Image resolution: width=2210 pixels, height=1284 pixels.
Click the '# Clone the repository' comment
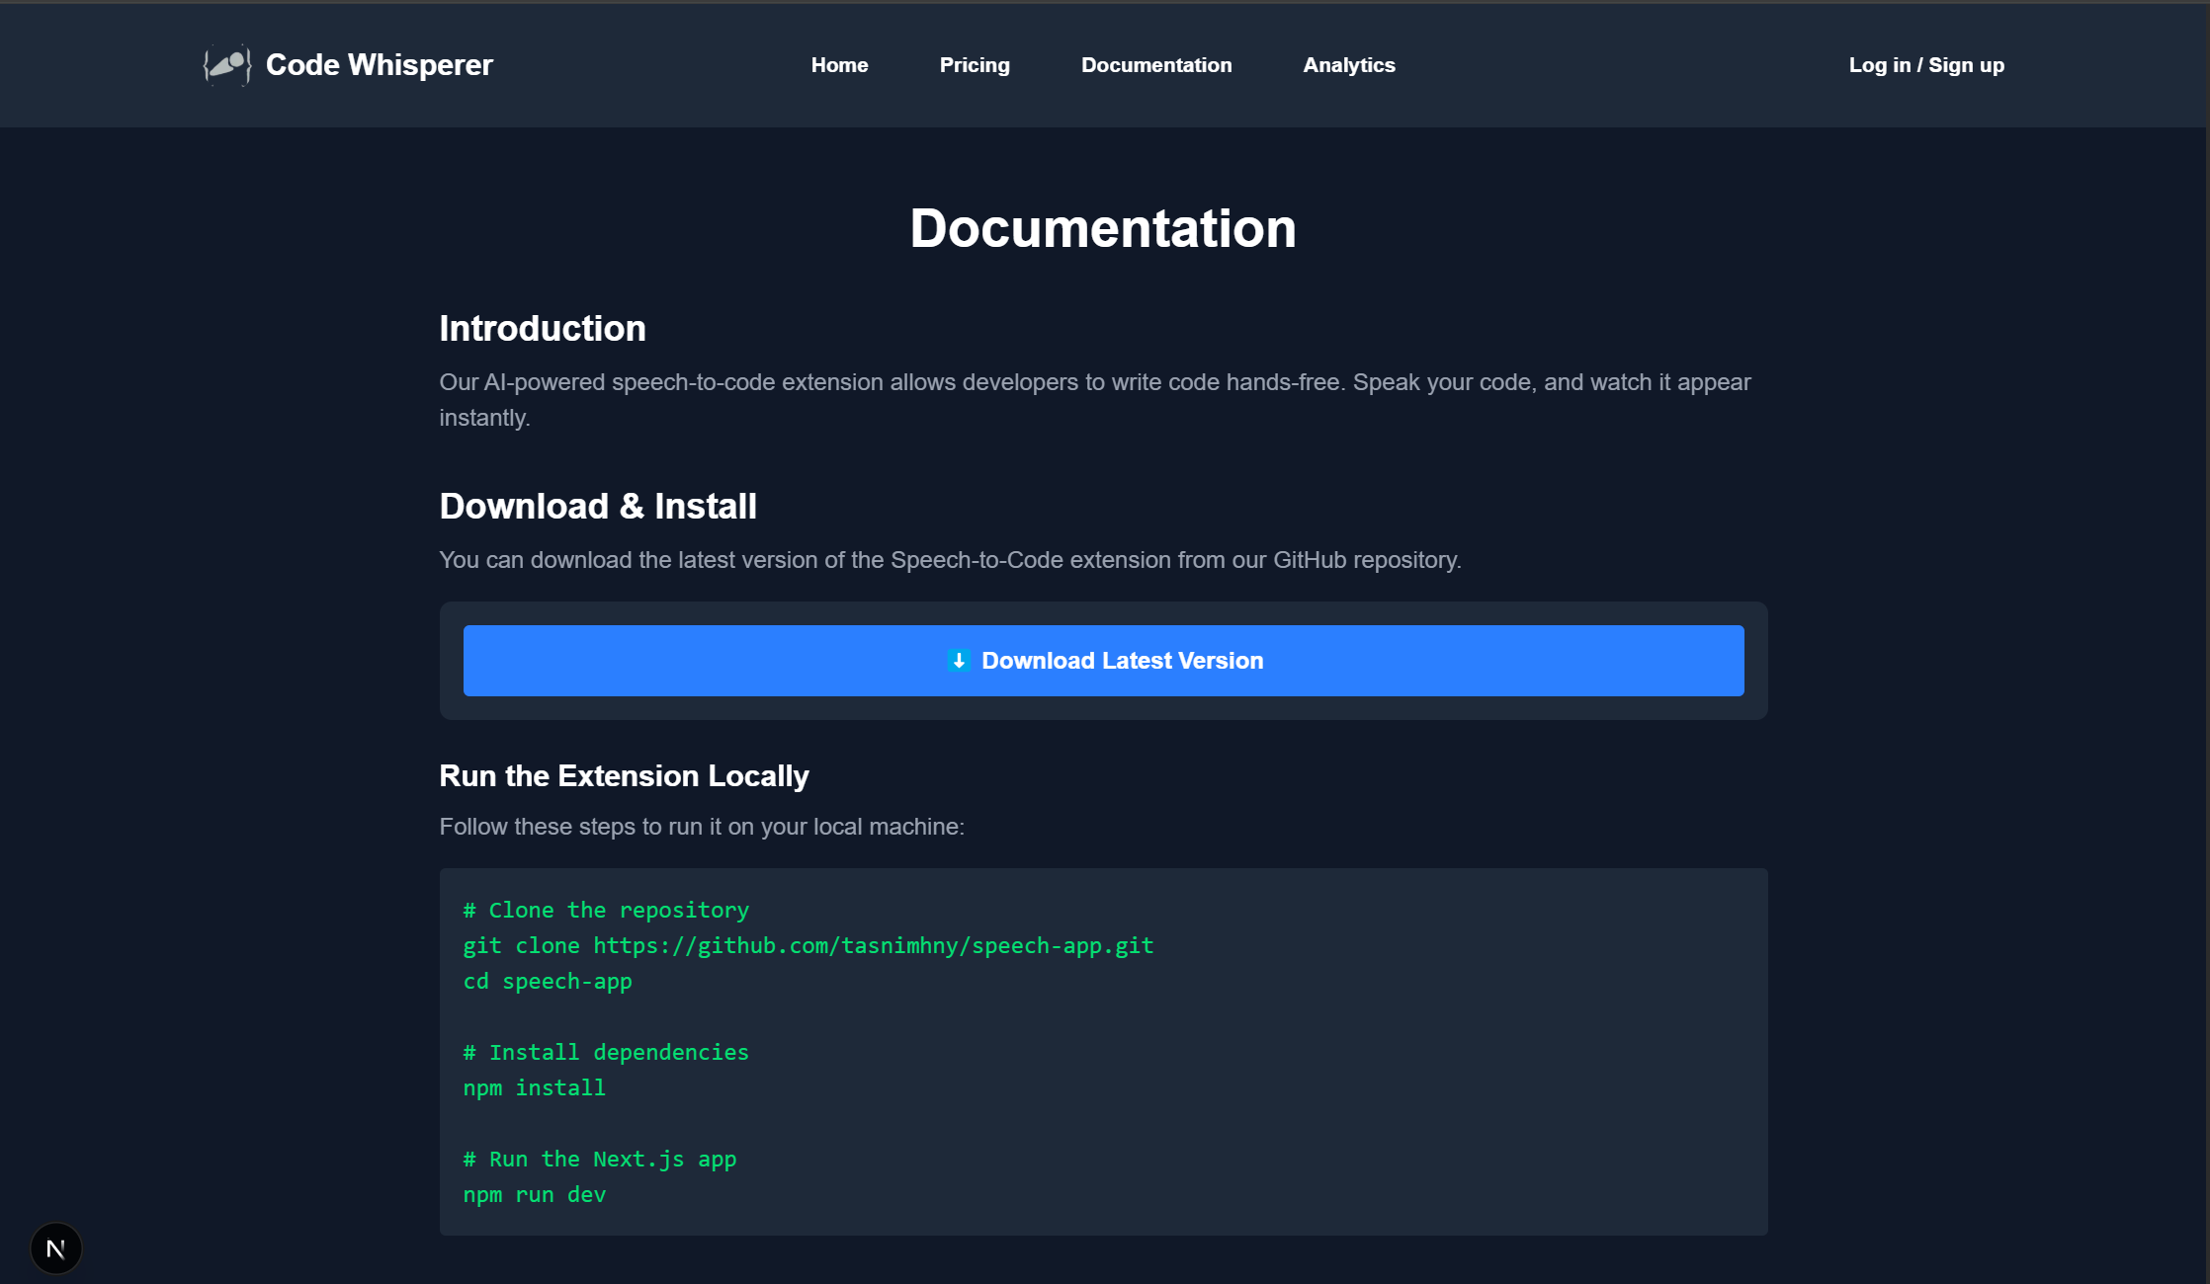point(606,910)
